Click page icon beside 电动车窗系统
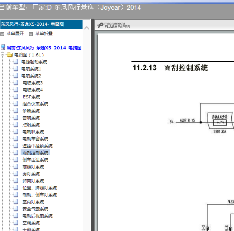 (16, 138)
